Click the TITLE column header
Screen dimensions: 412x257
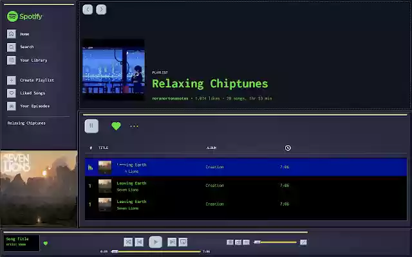(103, 148)
